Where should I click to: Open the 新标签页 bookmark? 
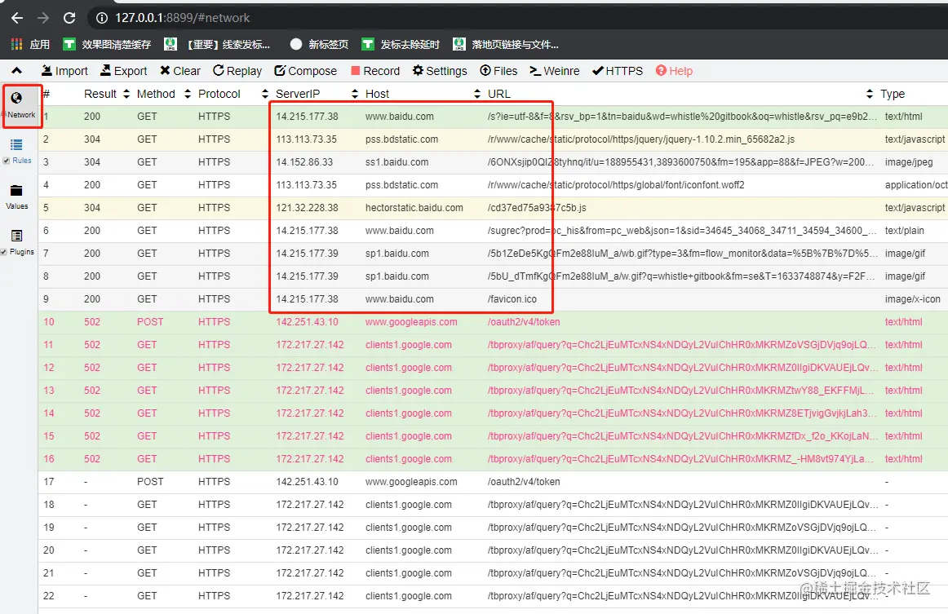click(319, 44)
